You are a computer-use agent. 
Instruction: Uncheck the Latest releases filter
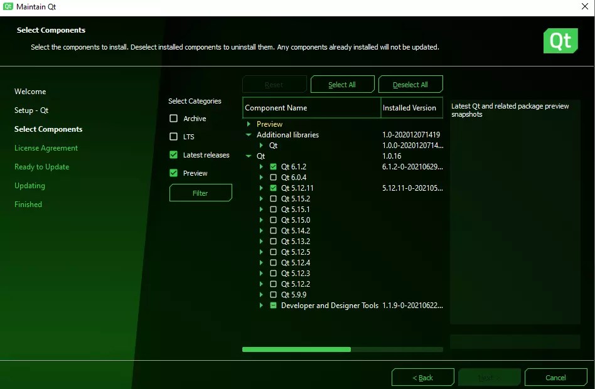tap(173, 154)
